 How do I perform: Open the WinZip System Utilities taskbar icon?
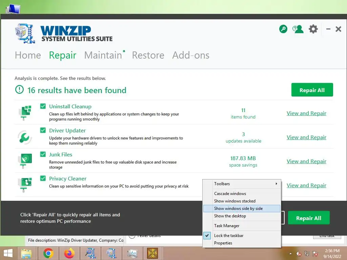(111, 253)
